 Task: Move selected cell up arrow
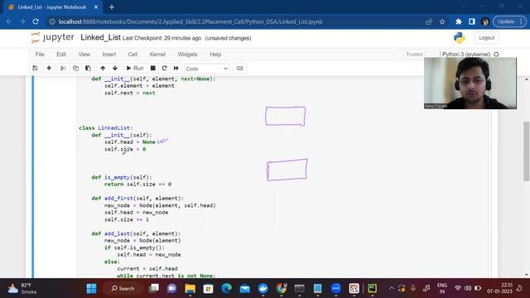pyautogui.click(x=103, y=68)
